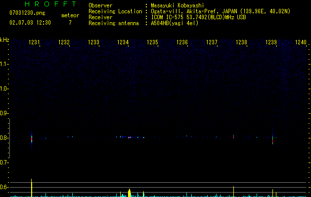Click the 1240 time axis marker
The height and width of the screenshot is (197, 311).
[x=301, y=42]
